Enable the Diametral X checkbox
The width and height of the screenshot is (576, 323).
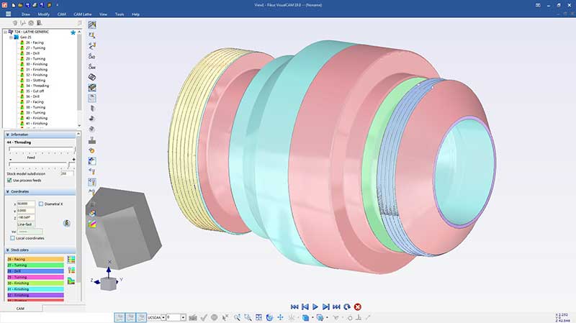click(41, 204)
